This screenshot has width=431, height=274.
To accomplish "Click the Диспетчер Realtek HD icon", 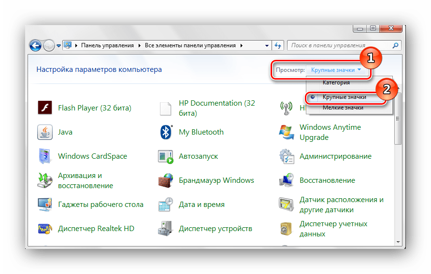I will click(45, 229).
